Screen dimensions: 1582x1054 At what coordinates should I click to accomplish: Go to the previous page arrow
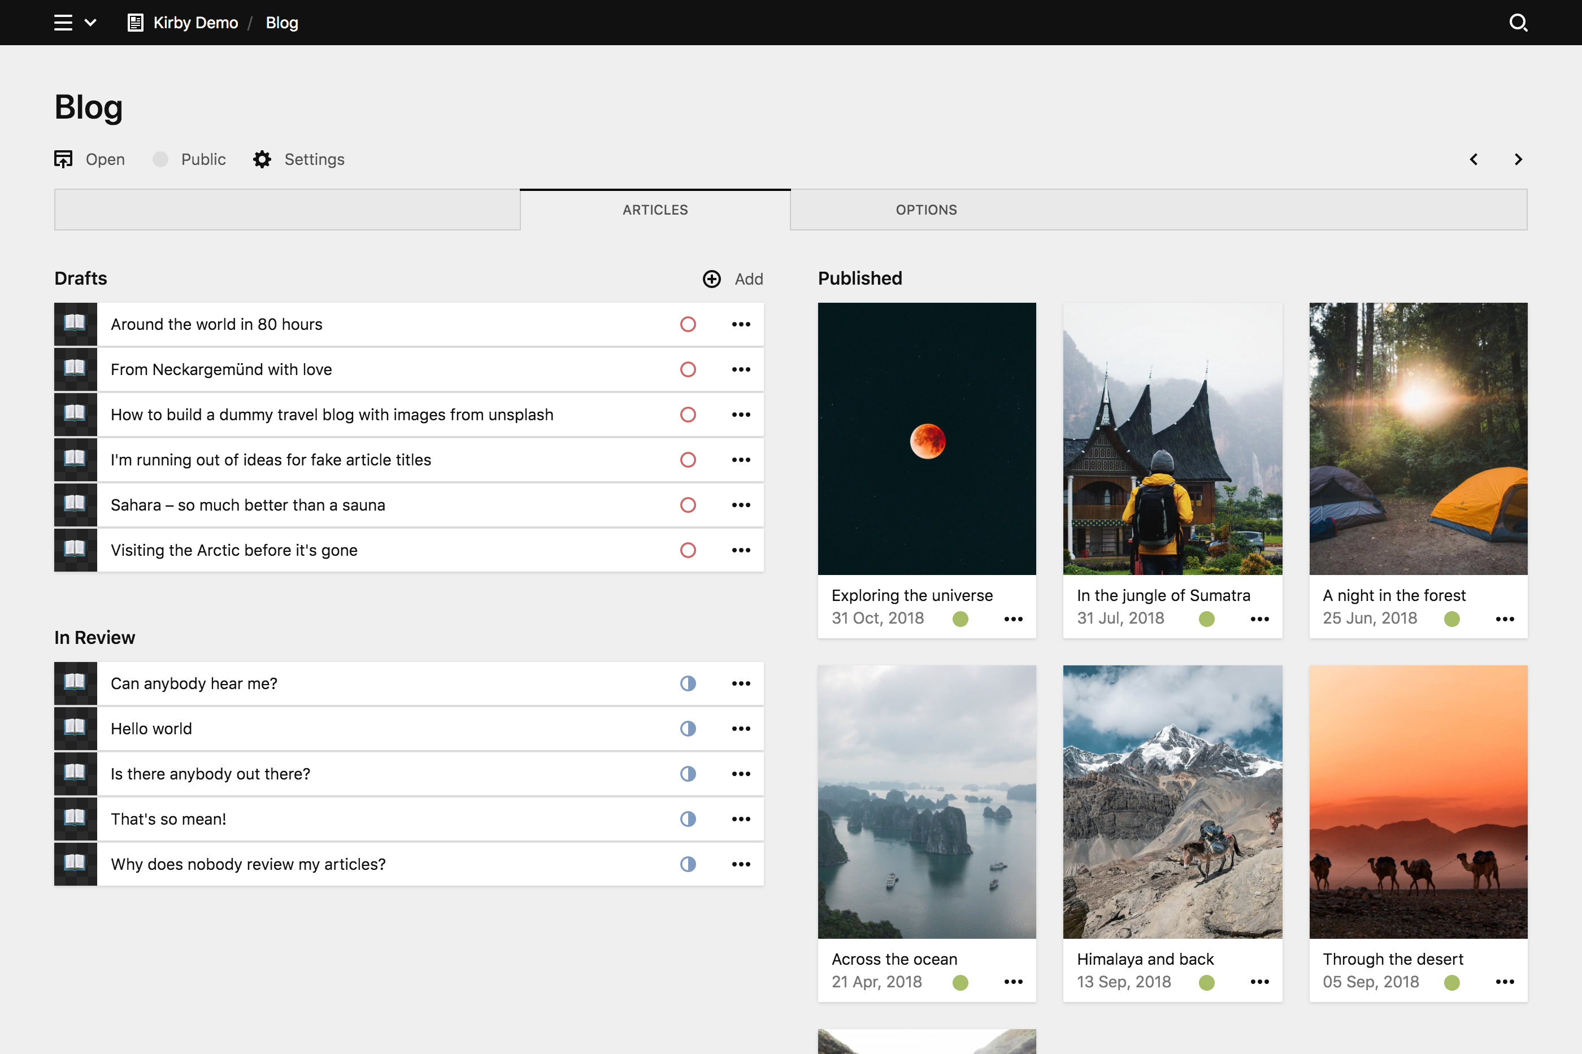click(1473, 159)
